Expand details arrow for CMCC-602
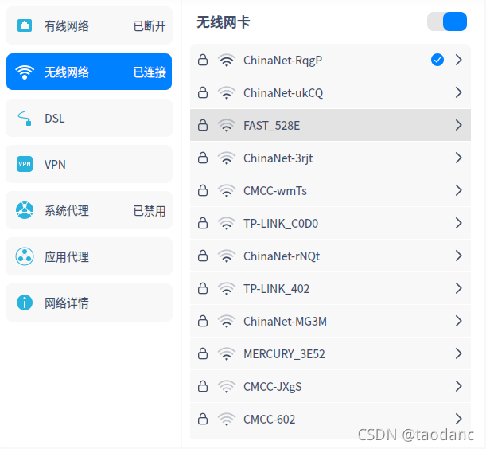This screenshot has height=449, width=486. (x=459, y=419)
